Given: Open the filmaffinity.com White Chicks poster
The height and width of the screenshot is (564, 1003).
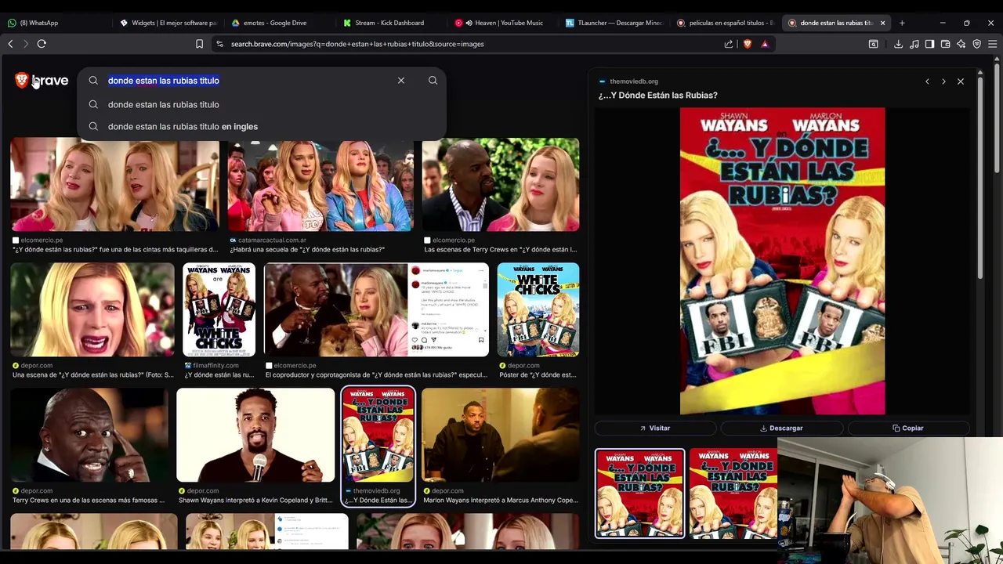Looking at the screenshot, I should 219,309.
